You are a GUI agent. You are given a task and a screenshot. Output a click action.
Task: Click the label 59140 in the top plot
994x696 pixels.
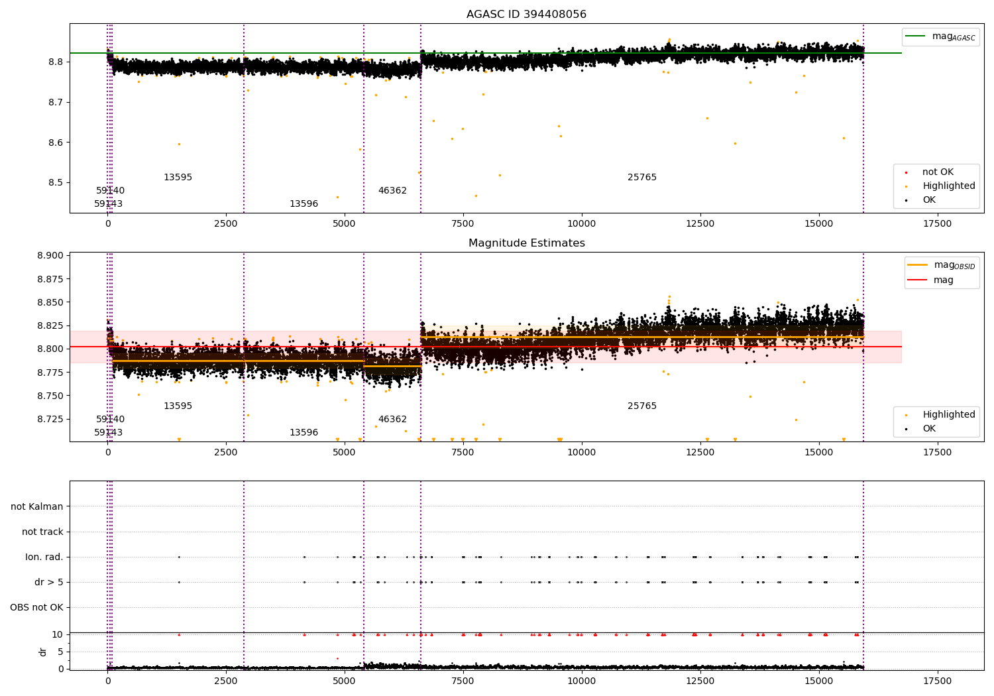[x=110, y=191]
